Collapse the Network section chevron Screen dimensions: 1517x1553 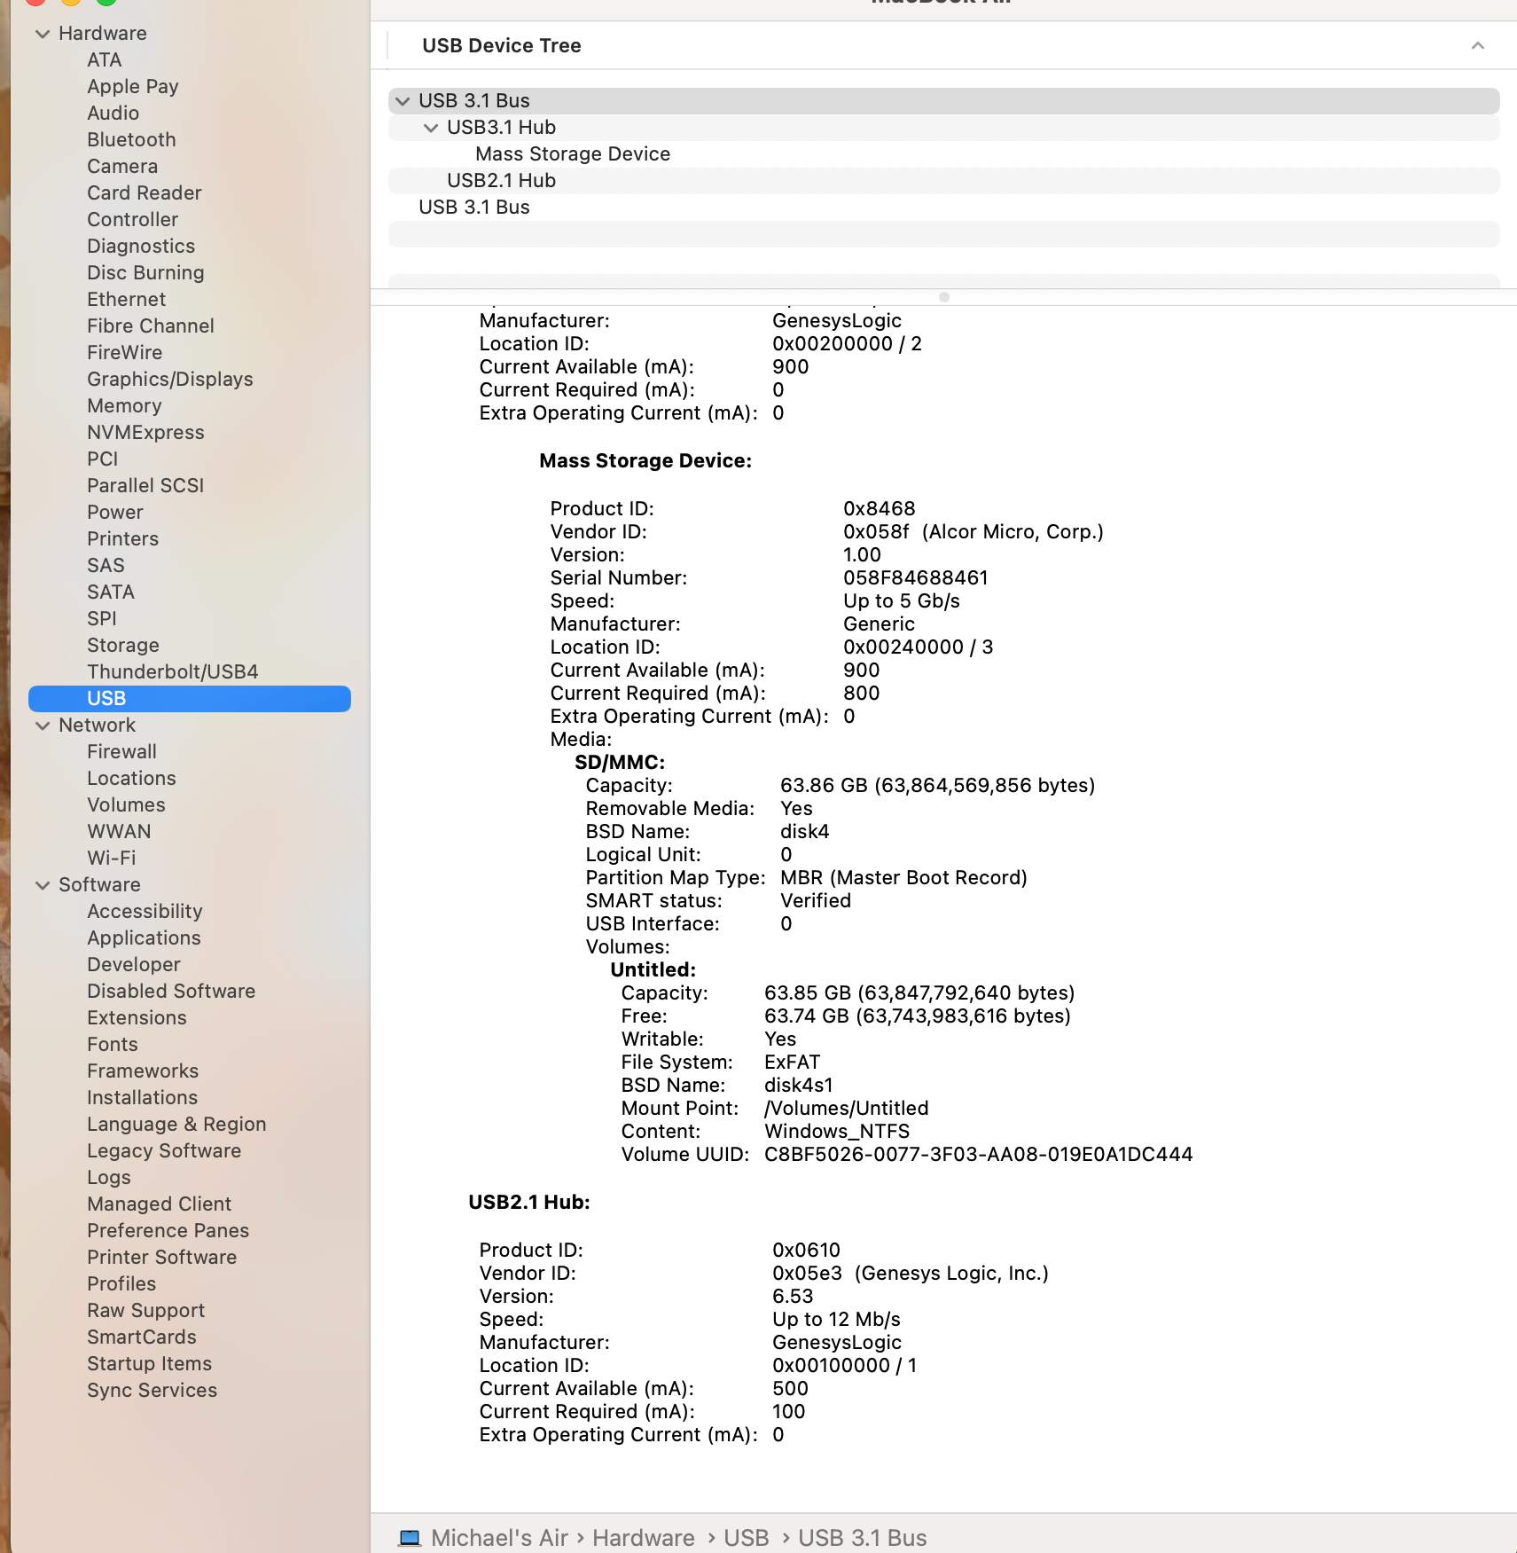pyautogui.click(x=42, y=726)
